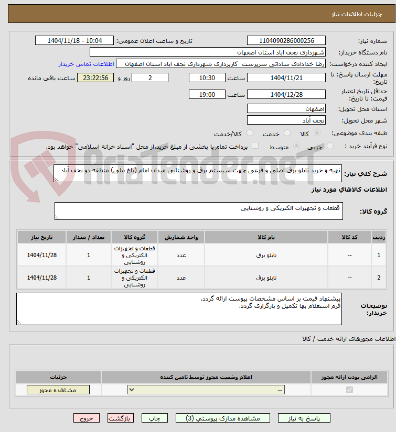Screen dimensions: 396x432
Task: Click resize grip of توضیحات خریدار box
Action: pos(19,323)
